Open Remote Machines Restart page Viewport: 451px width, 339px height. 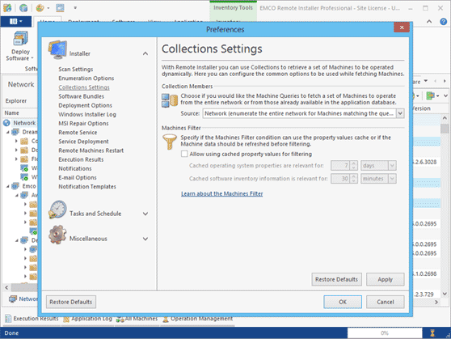91,150
